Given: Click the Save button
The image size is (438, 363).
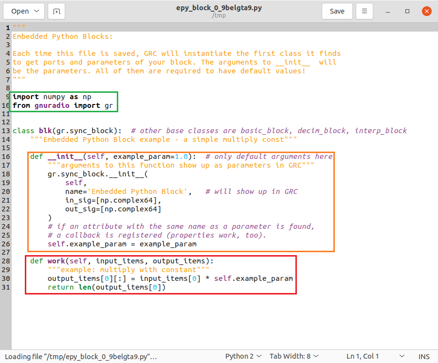Looking at the screenshot, I should [x=337, y=11].
